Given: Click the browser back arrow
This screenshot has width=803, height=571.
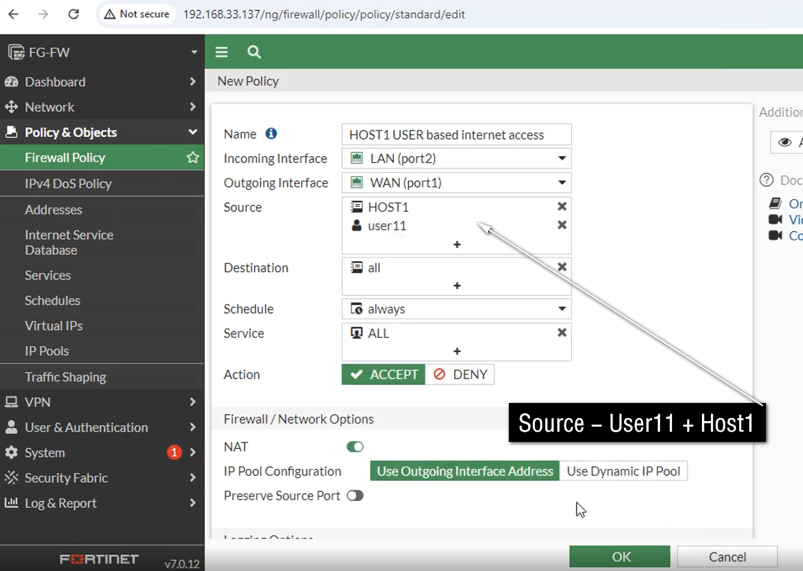Looking at the screenshot, I should 14,14.
